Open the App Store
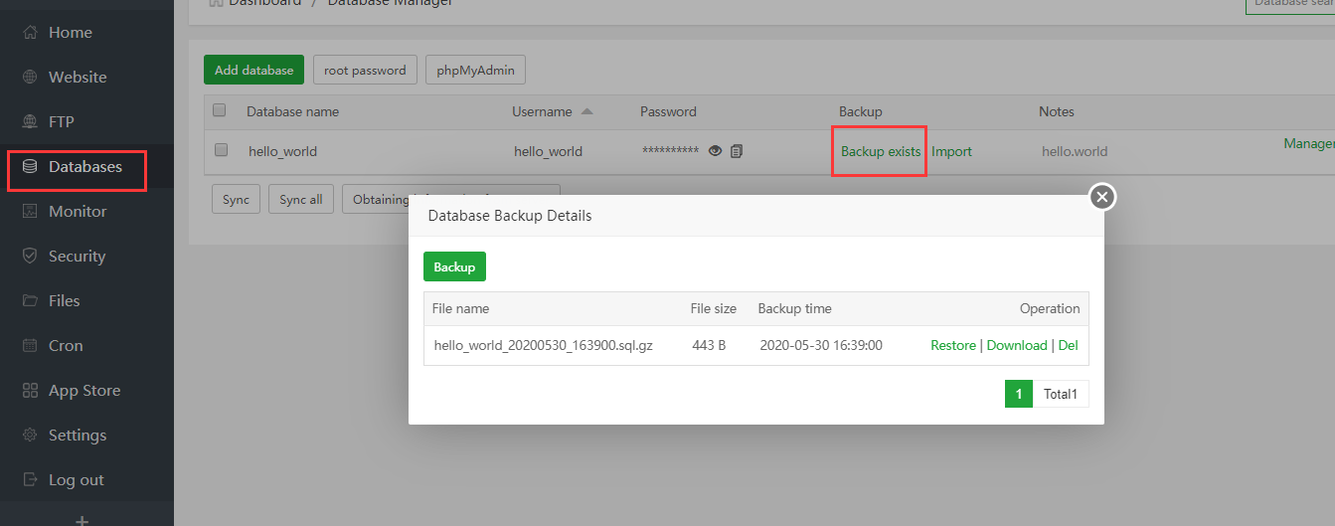The height and width of the screenshot is (526, 1335). (x=86, y=390)
